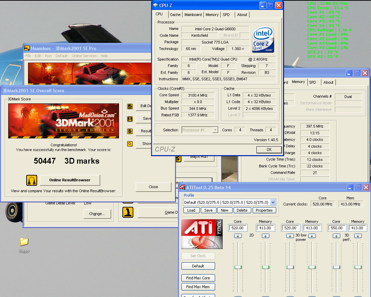Increase 3D perf Memory with plus button
This screenshot has height=297, width=371.
(x=358, y=236)
